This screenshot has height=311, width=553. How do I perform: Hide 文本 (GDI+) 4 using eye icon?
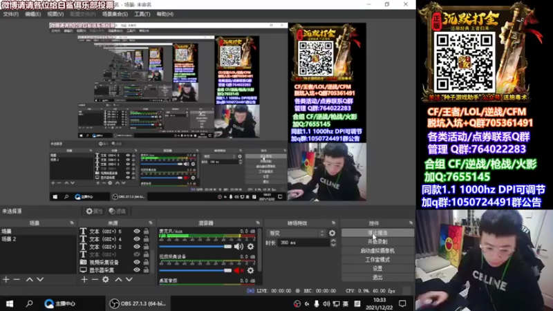(137, 239)
